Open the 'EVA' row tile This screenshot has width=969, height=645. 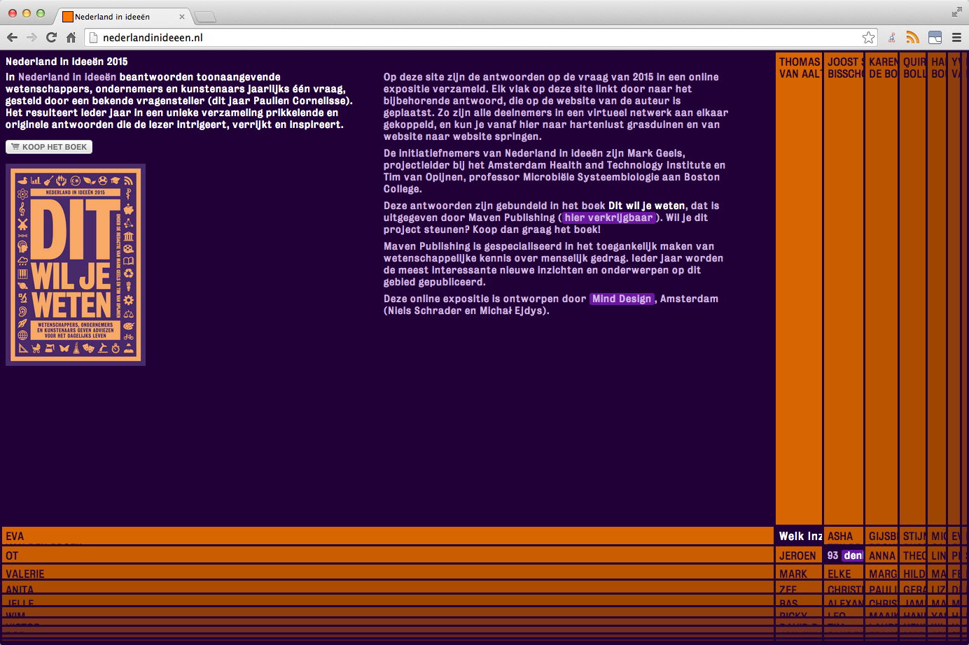coord(387,536)
